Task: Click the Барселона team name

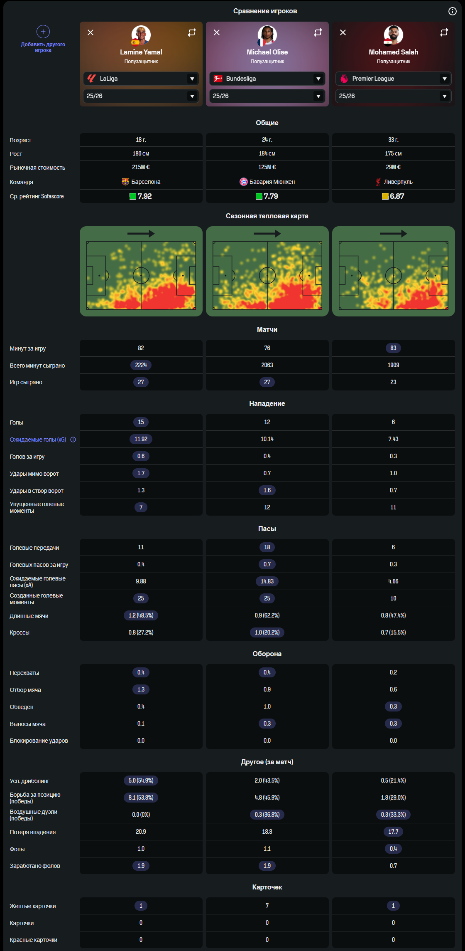Action: [x=146, y=182]
